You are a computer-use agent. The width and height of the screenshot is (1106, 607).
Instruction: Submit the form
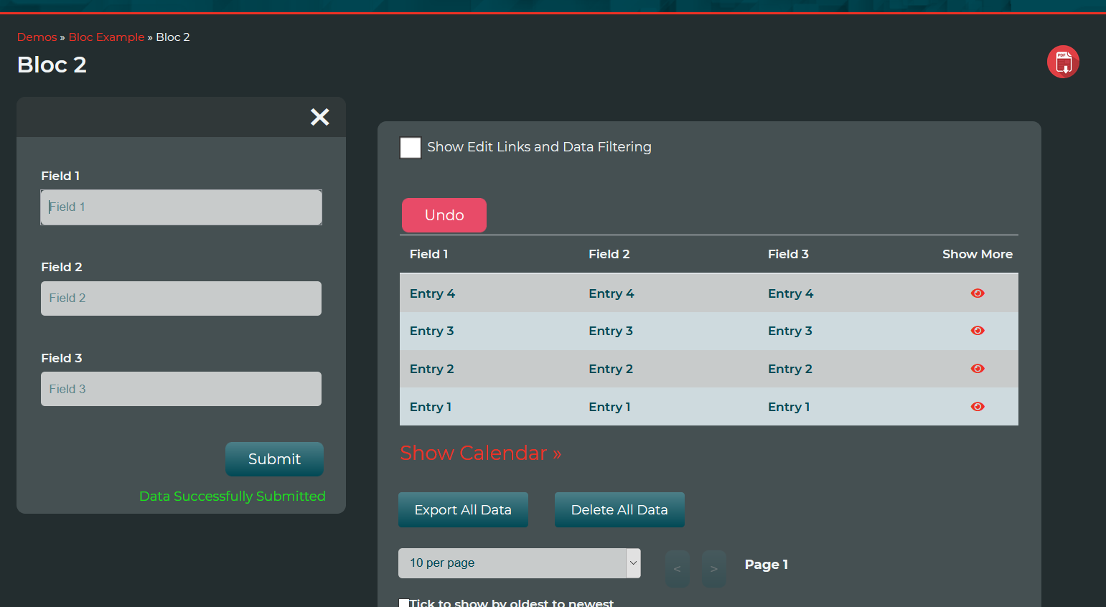274,459
